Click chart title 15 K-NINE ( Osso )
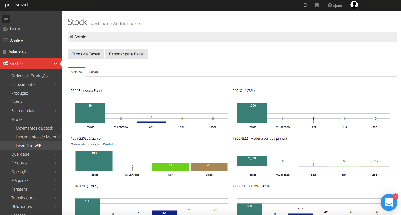The height and width of the screenshot is (215, 401). coord(84,186)
